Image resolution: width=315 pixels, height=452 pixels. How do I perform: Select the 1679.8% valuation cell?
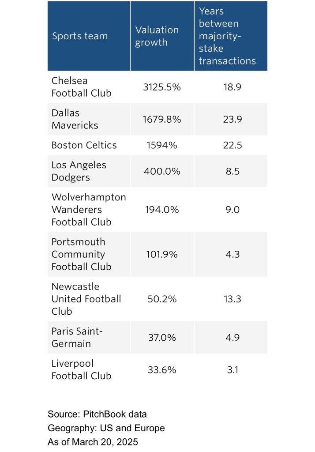162,119
